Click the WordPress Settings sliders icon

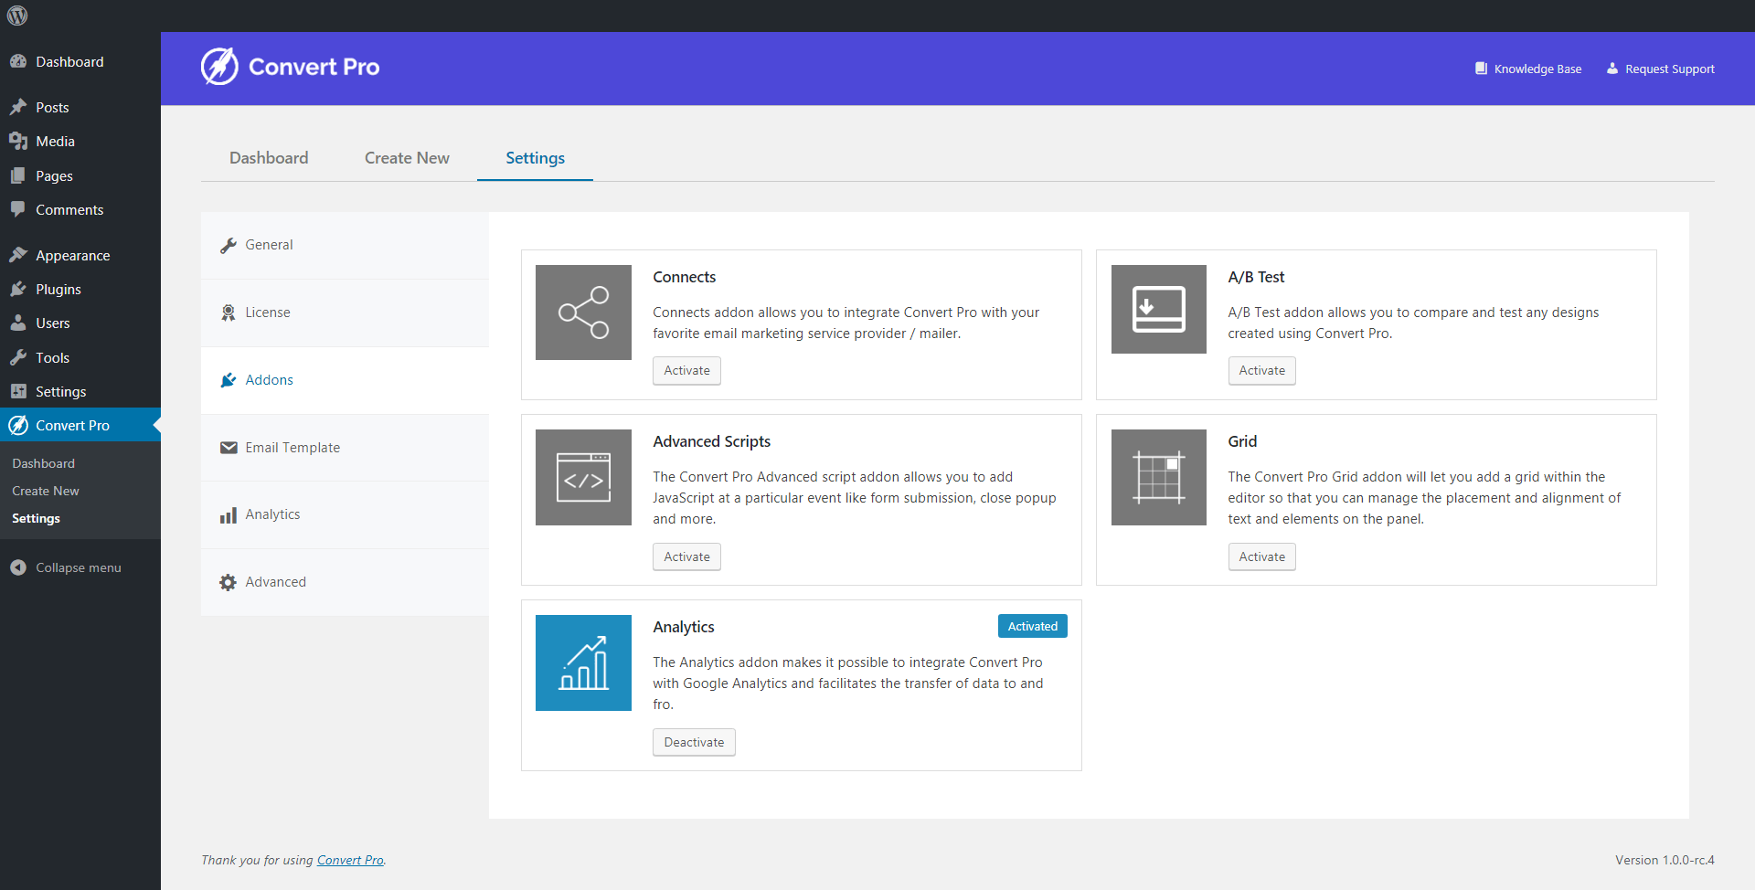pyautogui.click(x=18, y=391)
